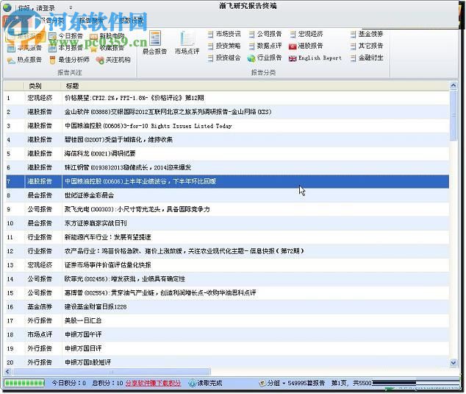
Task: Select 农产品行业 report row
Action: pyautogui.click(x=227, y=251)
